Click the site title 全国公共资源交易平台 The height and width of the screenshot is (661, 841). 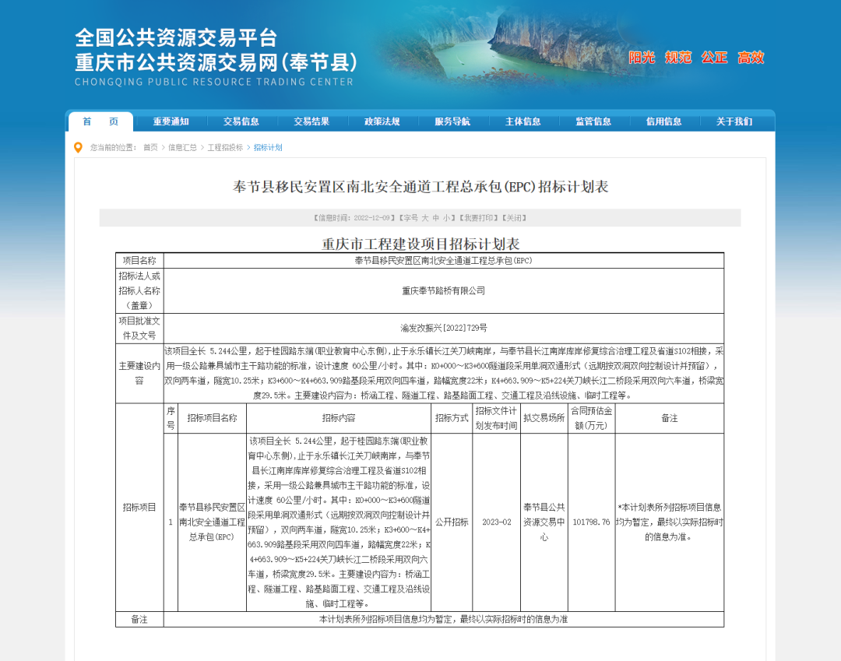click(176, 37)
